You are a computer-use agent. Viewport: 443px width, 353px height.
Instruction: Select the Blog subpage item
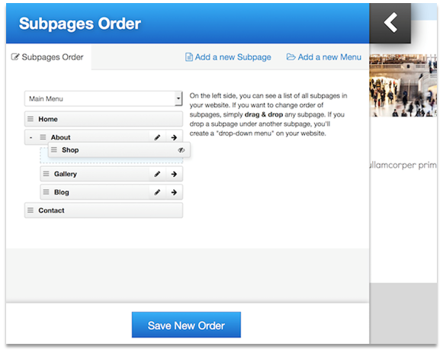click(x=111, y=192)
